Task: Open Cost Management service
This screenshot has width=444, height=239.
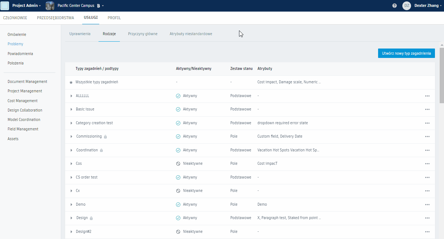Action: (x=22, y=101)
